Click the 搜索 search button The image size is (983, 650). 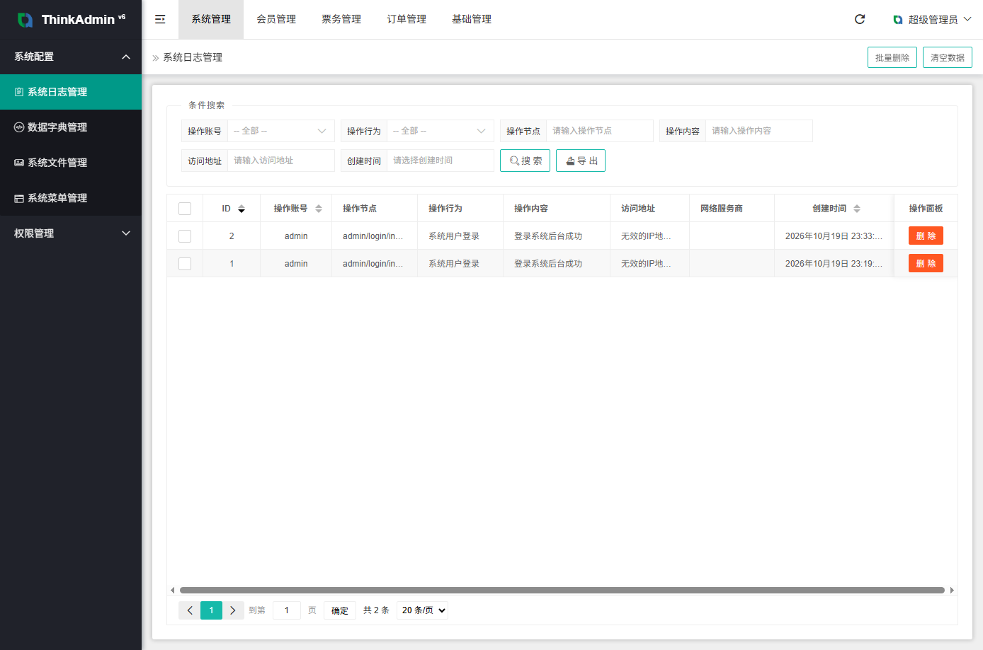525,161
